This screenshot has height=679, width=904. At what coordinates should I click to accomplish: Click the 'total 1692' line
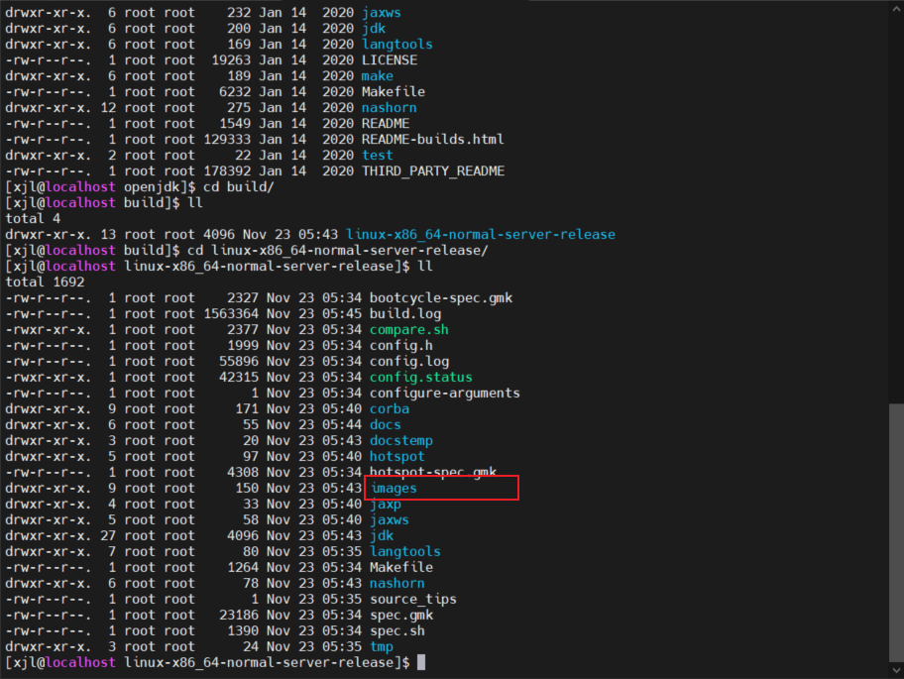point(45,282)
